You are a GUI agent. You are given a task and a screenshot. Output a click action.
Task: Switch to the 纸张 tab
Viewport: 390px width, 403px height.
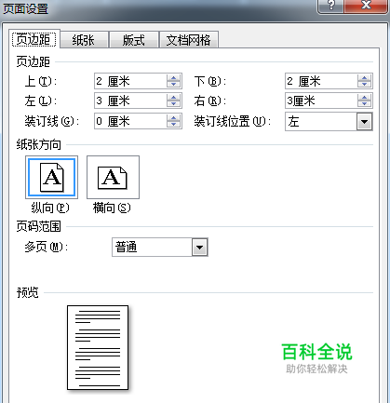click(84, 40)
